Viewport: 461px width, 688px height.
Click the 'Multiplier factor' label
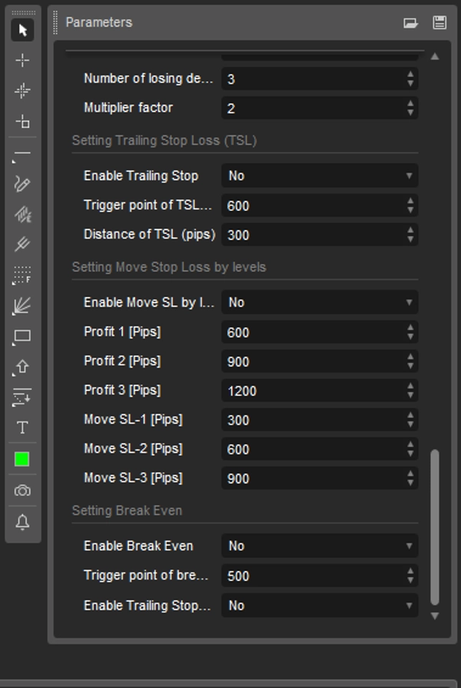pos(128,108)
